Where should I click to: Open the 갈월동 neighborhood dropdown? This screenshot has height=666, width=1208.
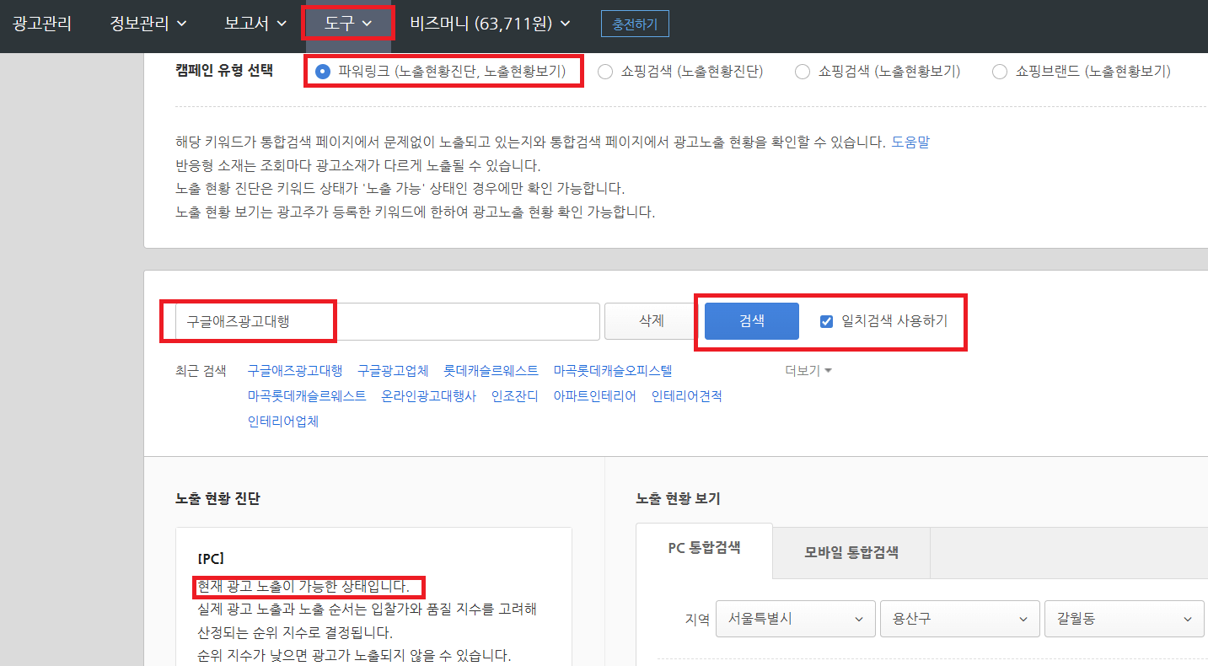pos(1123,618)
